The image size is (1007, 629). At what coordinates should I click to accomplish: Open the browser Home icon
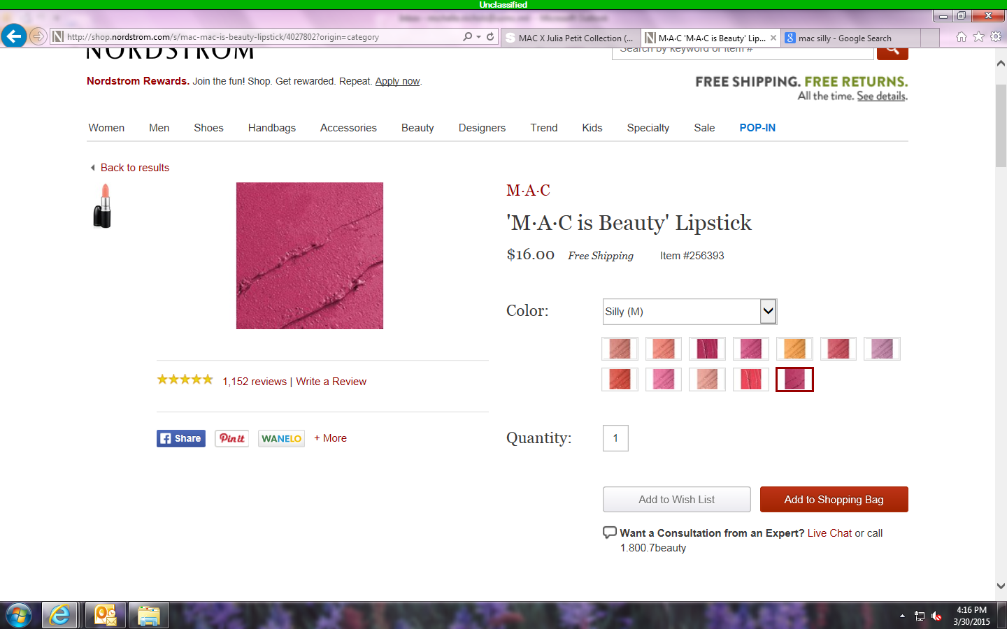point(962,36)
